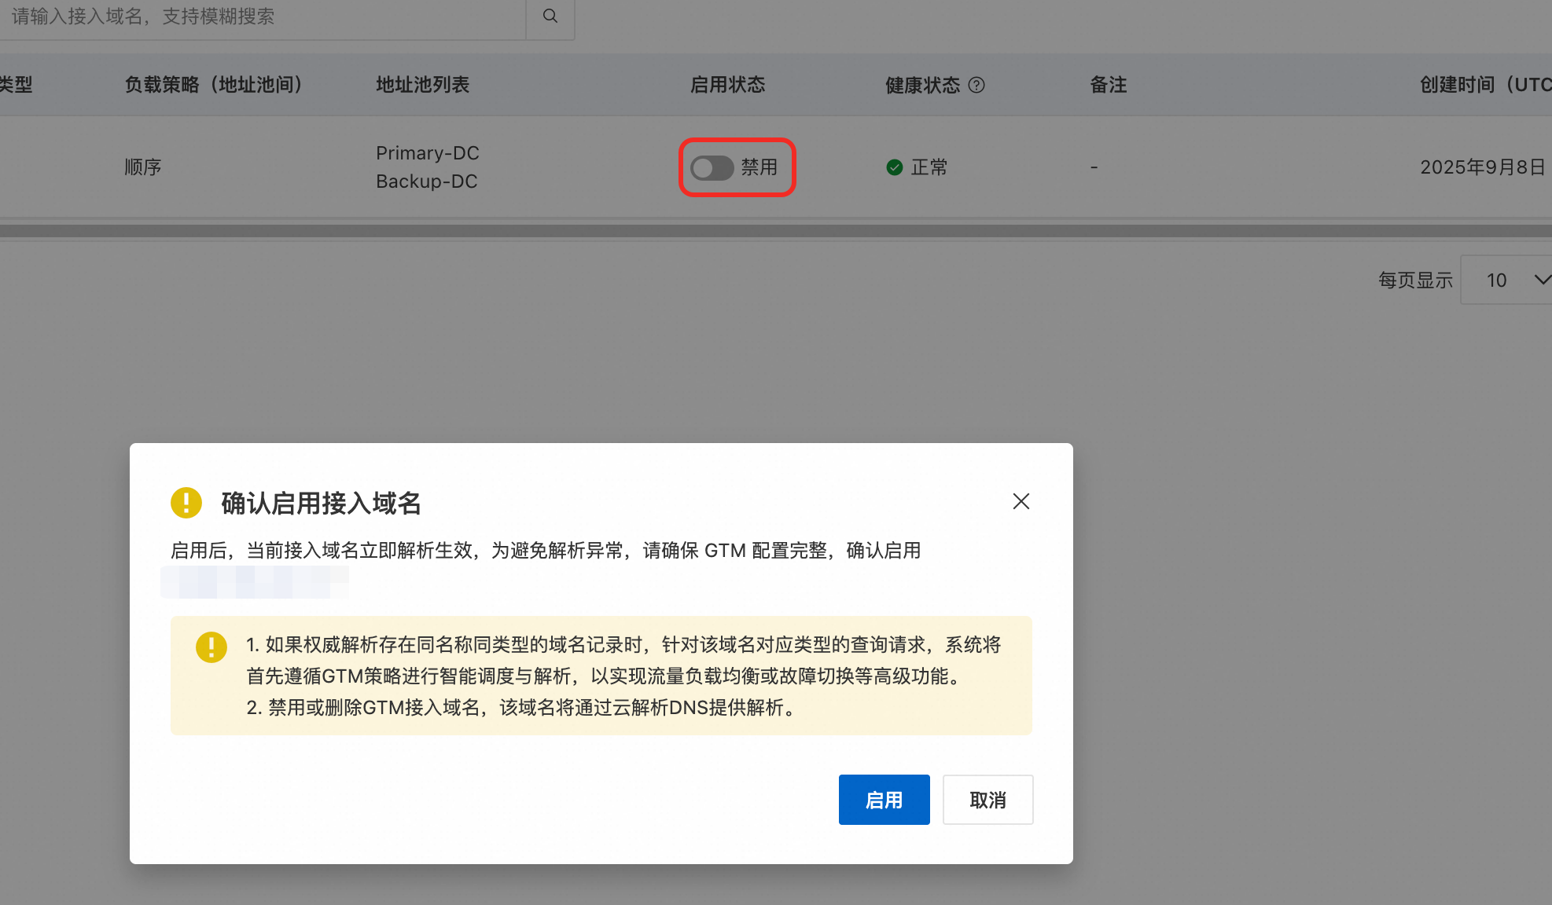Click yellow warning icon beside dialog title
Screen dimensions: 1552x905
[x=186, y=503]
